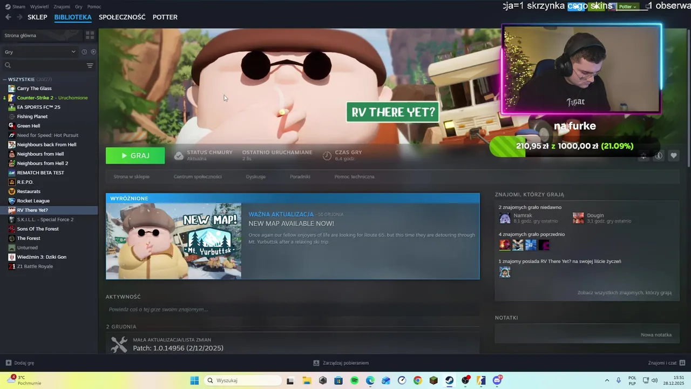Open the Pomoc menu
The image size is (691, 389).
[94, 6]
